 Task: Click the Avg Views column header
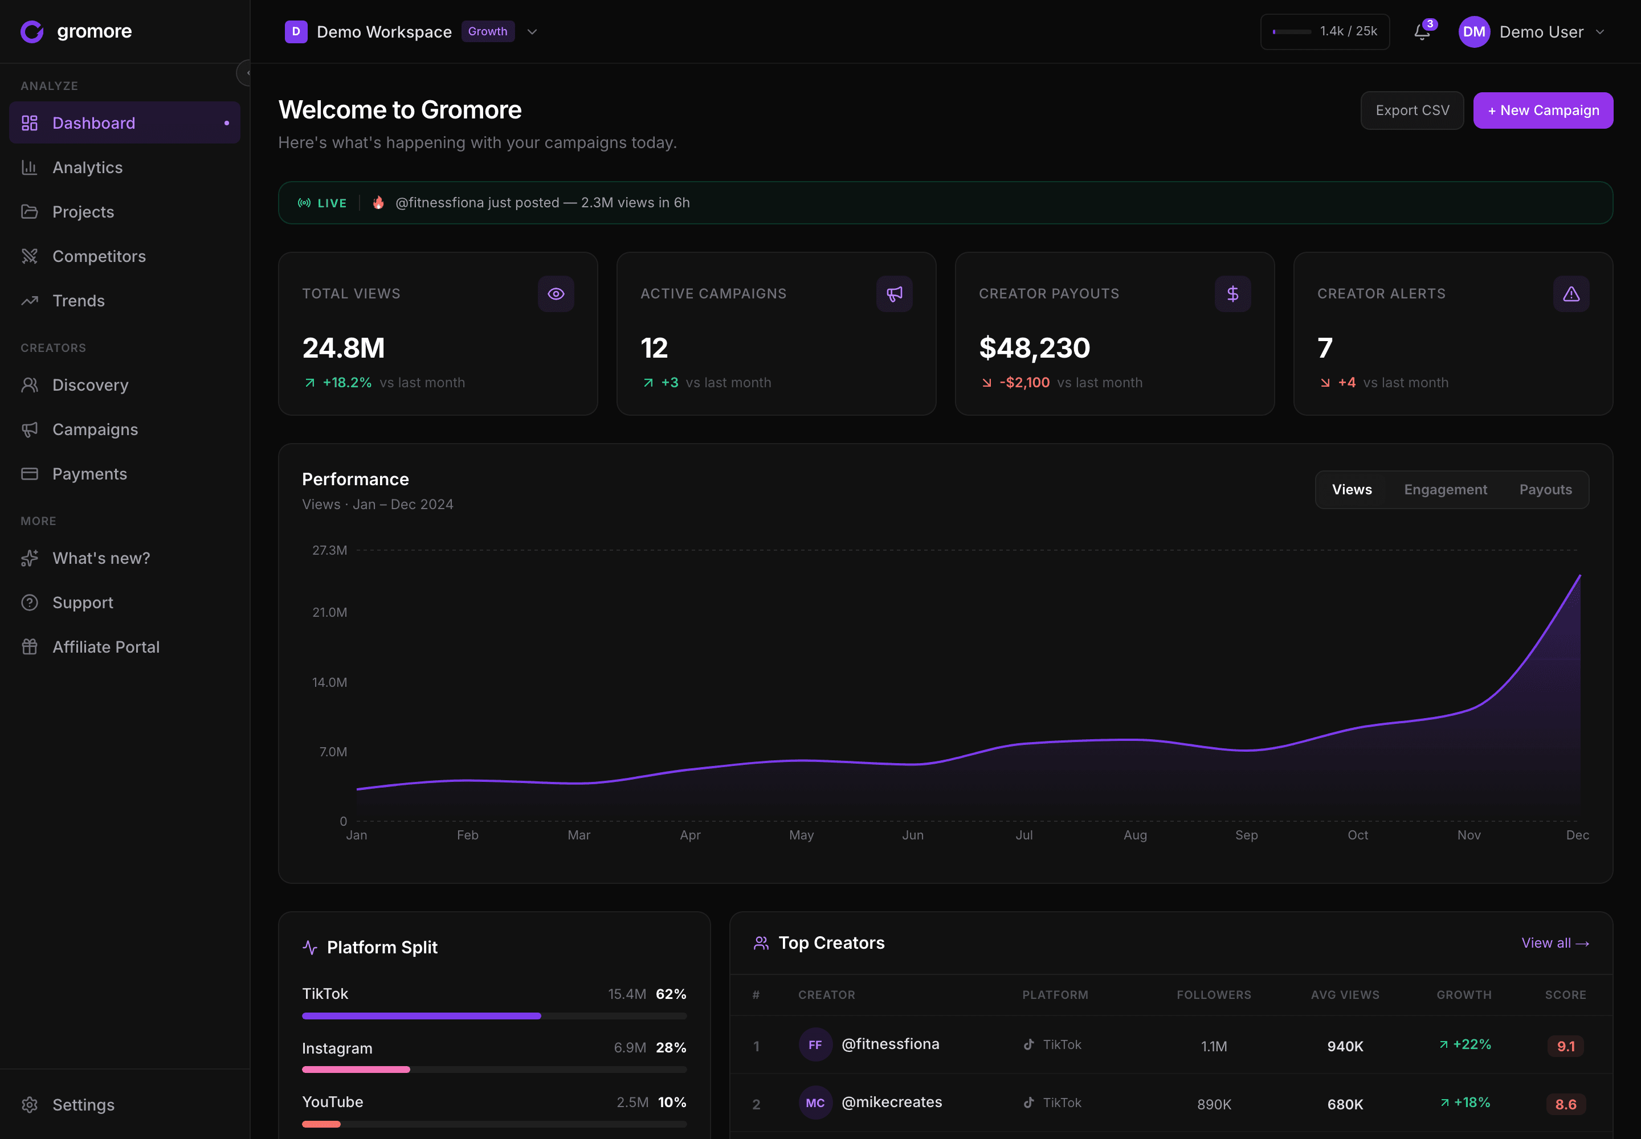[x=1345, y=995]
